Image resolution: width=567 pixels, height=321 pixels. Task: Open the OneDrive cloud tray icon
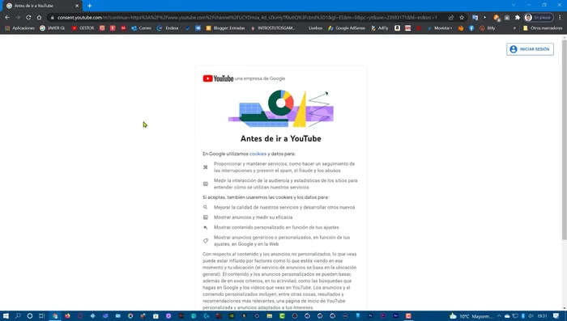(x=507, y=316)
